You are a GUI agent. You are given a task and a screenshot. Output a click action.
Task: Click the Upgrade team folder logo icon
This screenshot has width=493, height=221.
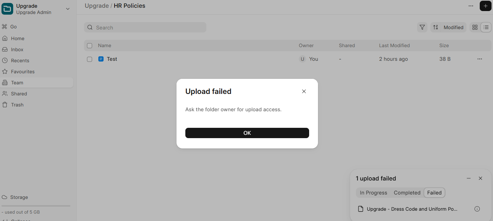(x=7, y=9)
